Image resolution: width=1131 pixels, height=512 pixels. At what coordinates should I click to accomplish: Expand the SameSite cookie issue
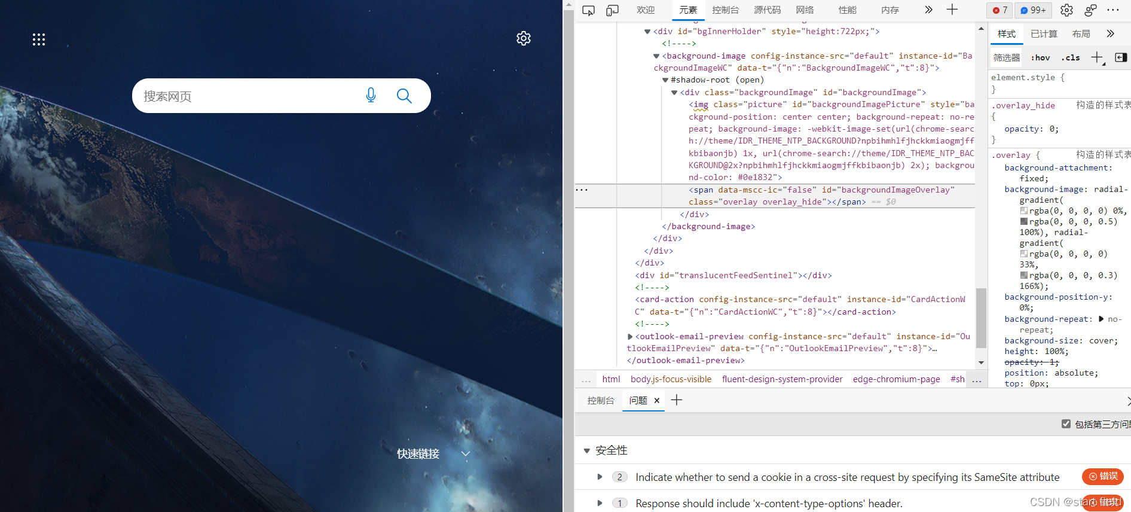600,477
